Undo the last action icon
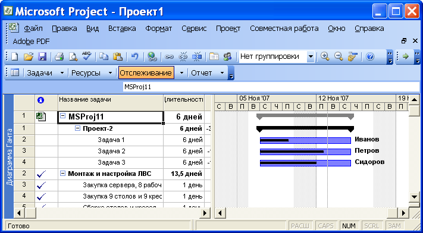The height and width of the screenshot is (233, 423). (x=134, y=56)
